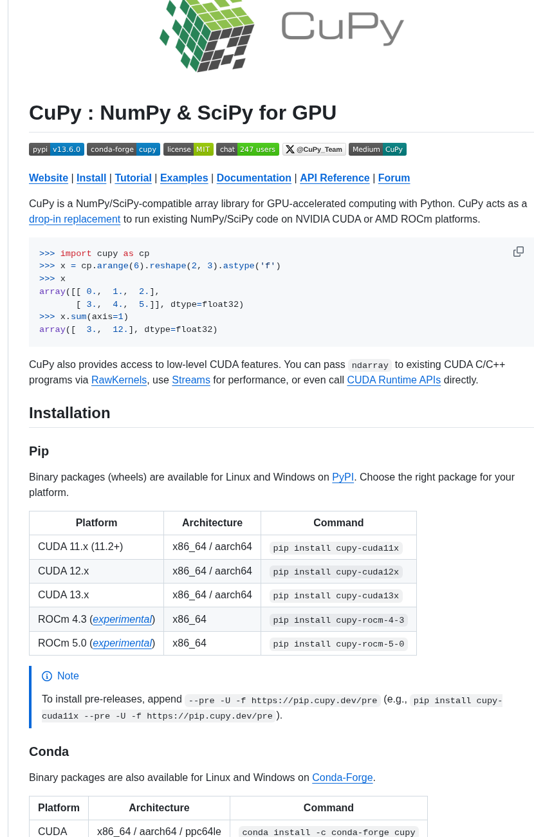Click 'pip install cupy-rocm-4-3' command
The width and height of the screenshot is (534, 837).
tap(338, 620)
